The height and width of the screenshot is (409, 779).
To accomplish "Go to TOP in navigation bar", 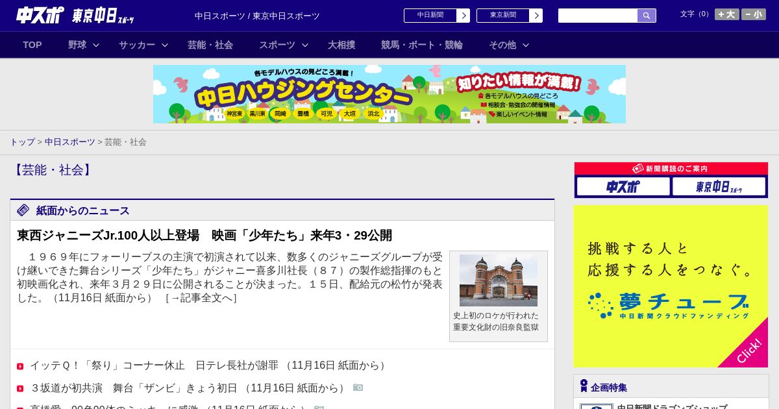I will pos(32,45).
